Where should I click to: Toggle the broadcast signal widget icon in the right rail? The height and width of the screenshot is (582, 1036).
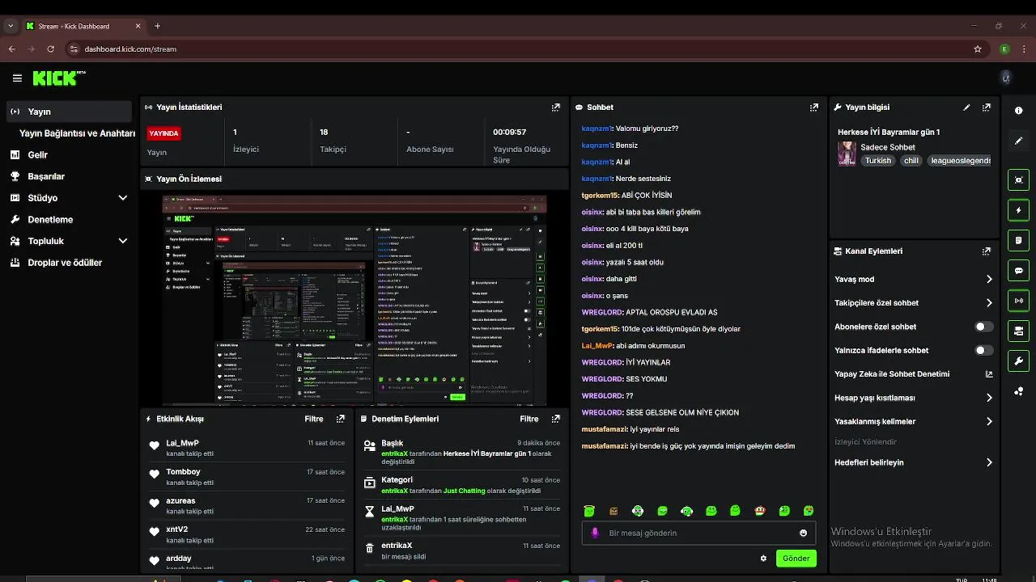point(1018,301)
